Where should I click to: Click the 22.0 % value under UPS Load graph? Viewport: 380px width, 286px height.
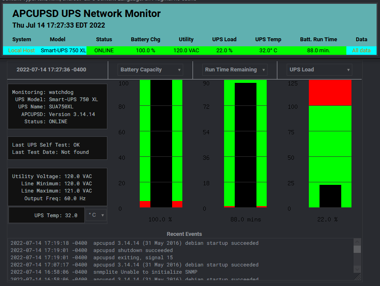click(327, 219)
